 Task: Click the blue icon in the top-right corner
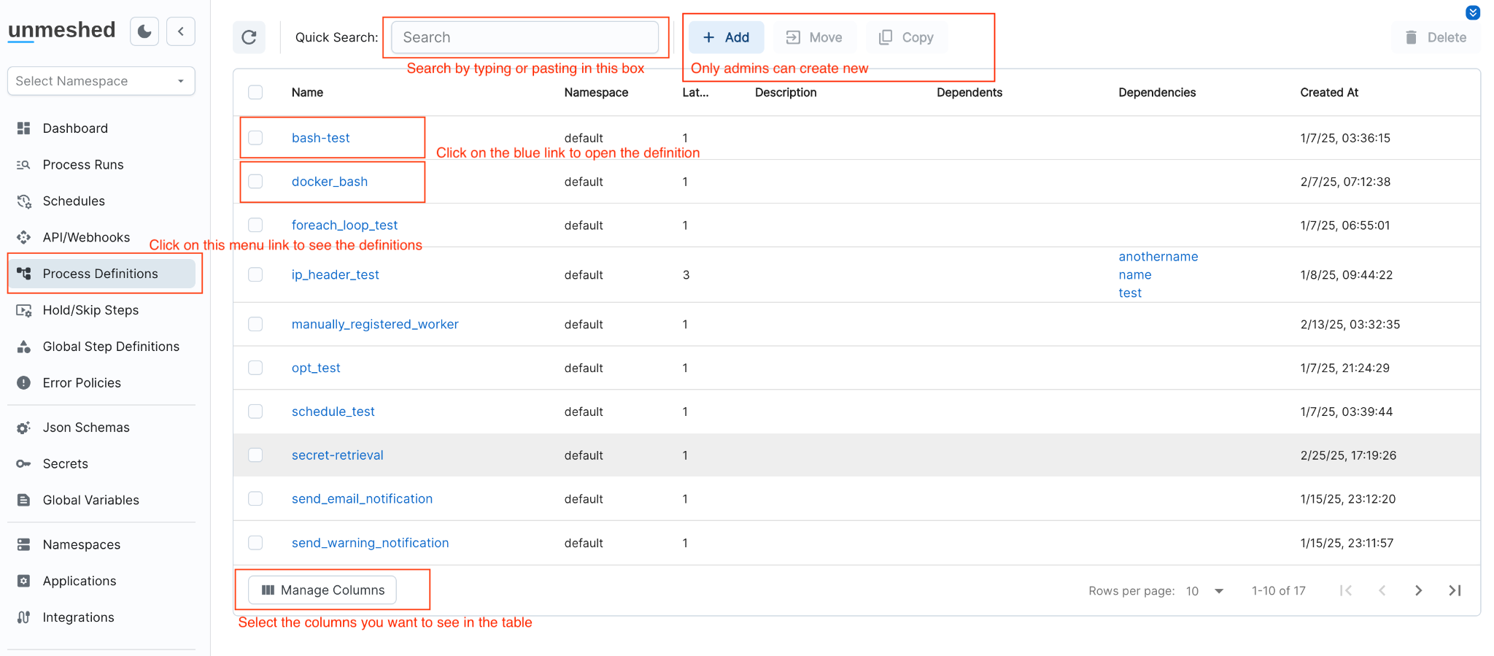1473,12
